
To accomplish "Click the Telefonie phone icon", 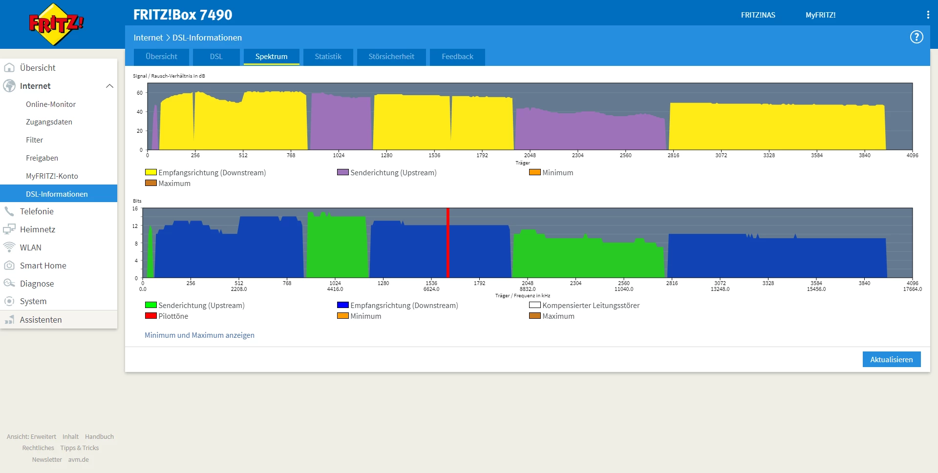I will 9,211.
